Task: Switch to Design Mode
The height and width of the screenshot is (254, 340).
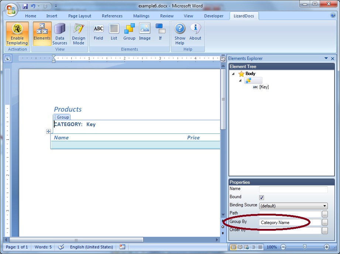Action: 78,34
